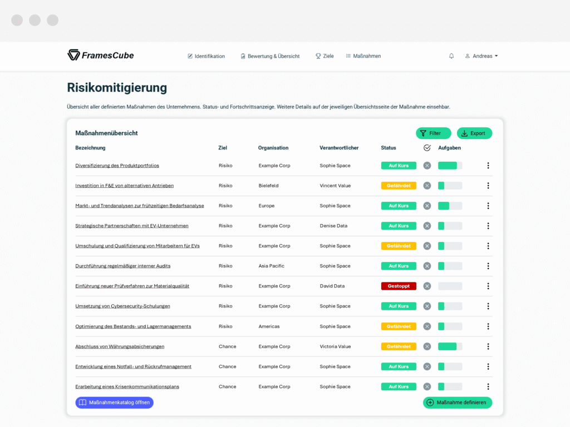Click the Bezeichnung column header

(90, 148)
